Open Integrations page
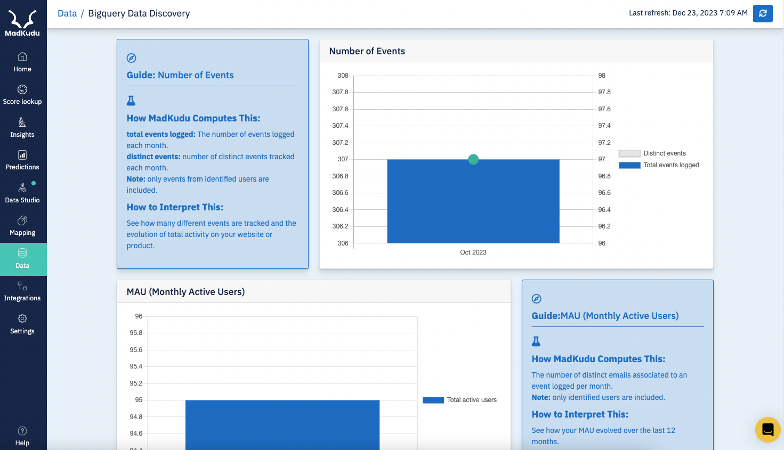The image size is (784, 450). (x=22, y=291)
